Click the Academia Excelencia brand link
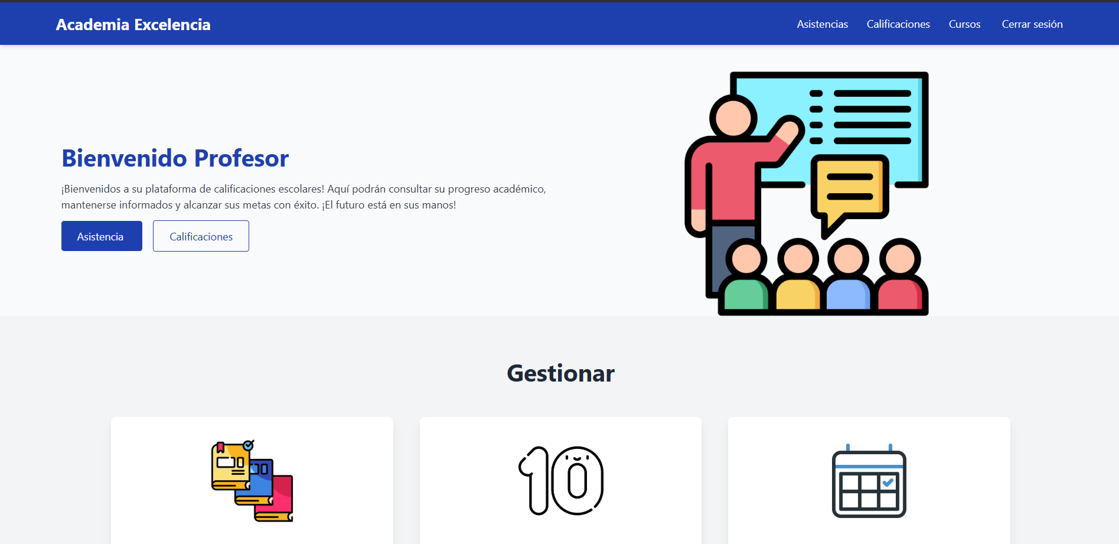The height and width of the screenshot is (544, 1119). 133,25
